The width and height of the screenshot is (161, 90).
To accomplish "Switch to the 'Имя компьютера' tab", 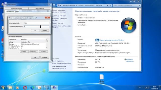I will pyautogui.click(x=17, y=9).
